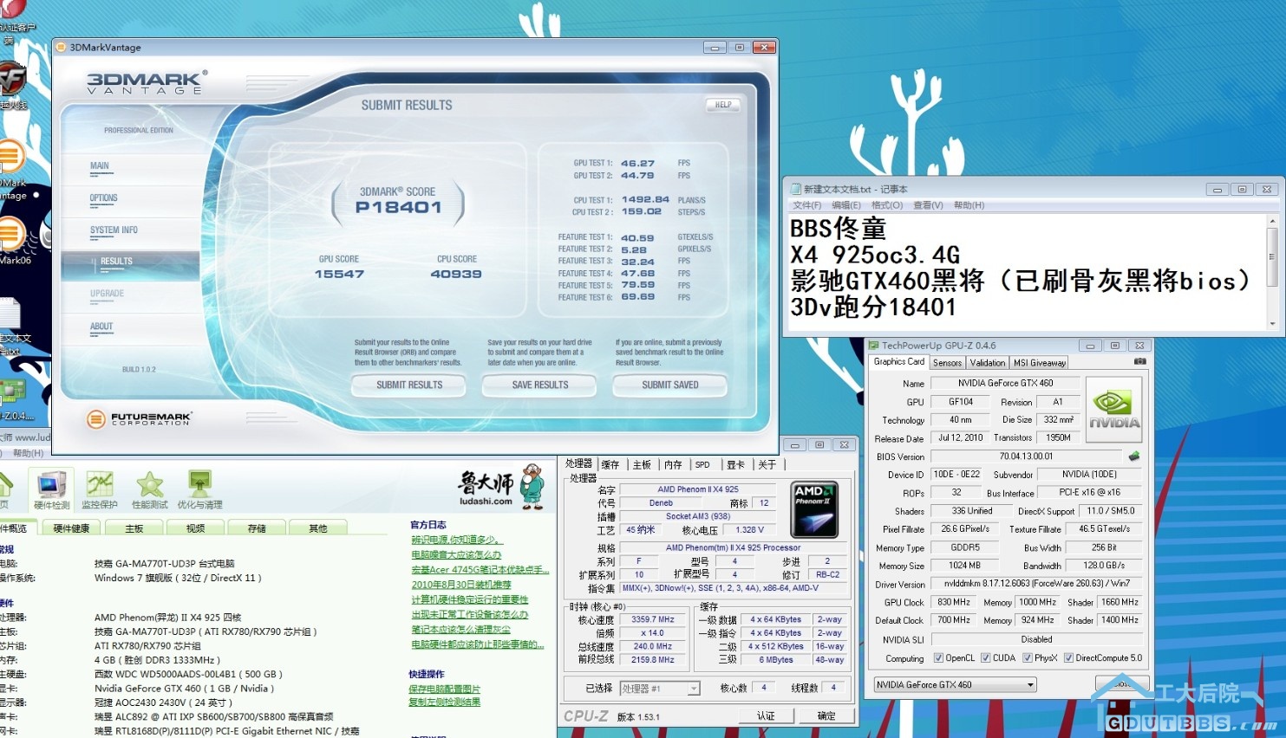This screenshot has height=738, width=1286.
Task: Click the 3359.7 MHz core speed value
Action: click(653, 620)
